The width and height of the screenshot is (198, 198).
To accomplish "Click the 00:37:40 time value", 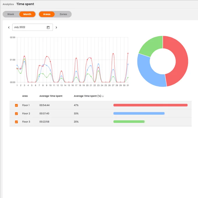I will click(44, 113).
